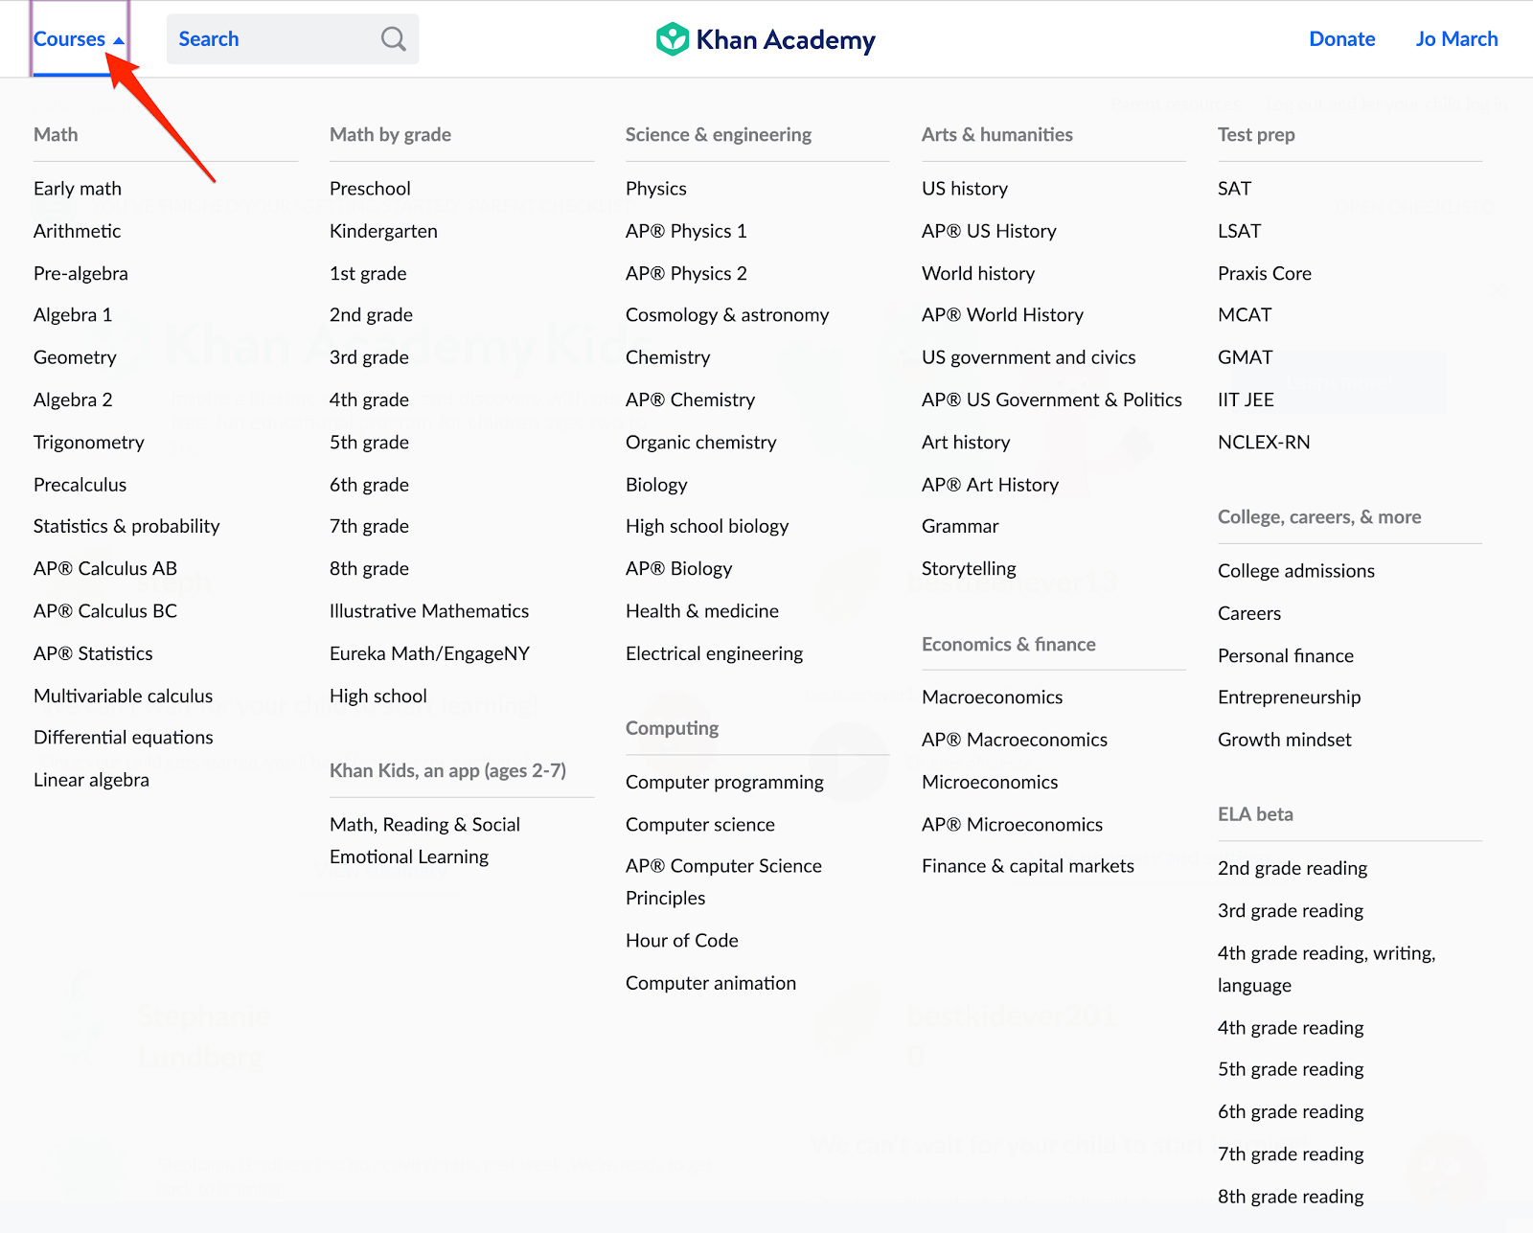Open Finance & capital markets
Image resolution: width=1533 pixels, height=1233 pixels.
(x=1027, y=866)
